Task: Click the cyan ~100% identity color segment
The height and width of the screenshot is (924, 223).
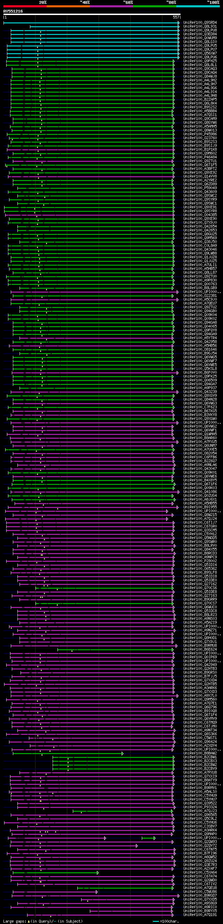Action: point(198,6)
